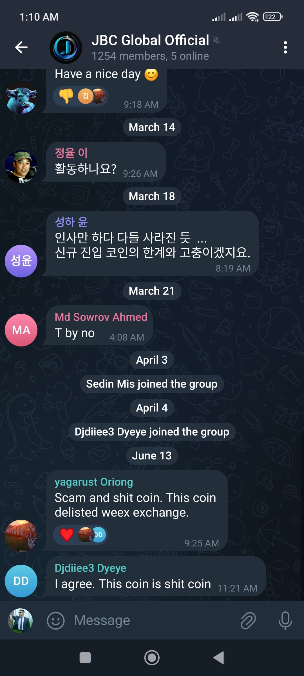Tap the Android home navigation button
The height and width of the screenshot is (676, 304).
152,658
